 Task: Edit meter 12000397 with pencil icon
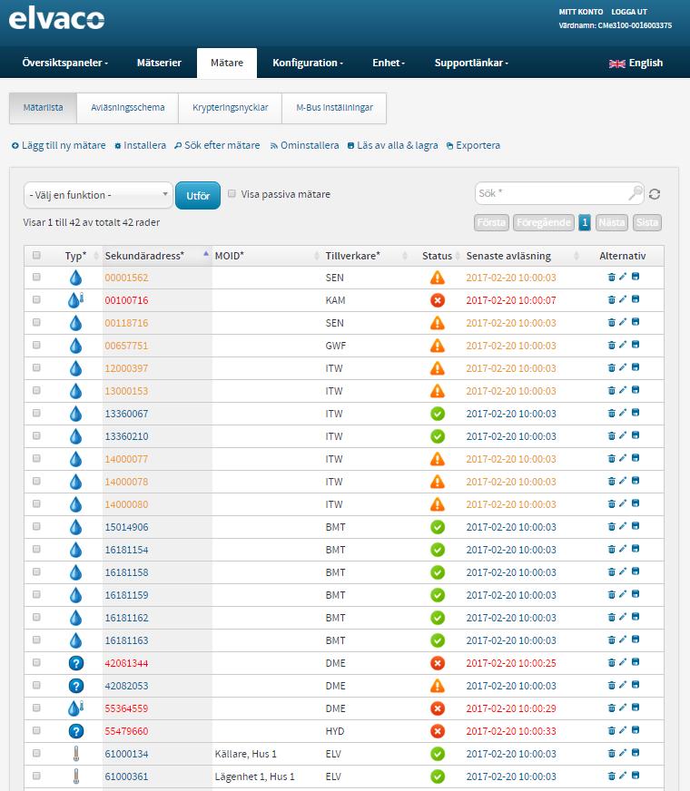[x=623, y=367]
